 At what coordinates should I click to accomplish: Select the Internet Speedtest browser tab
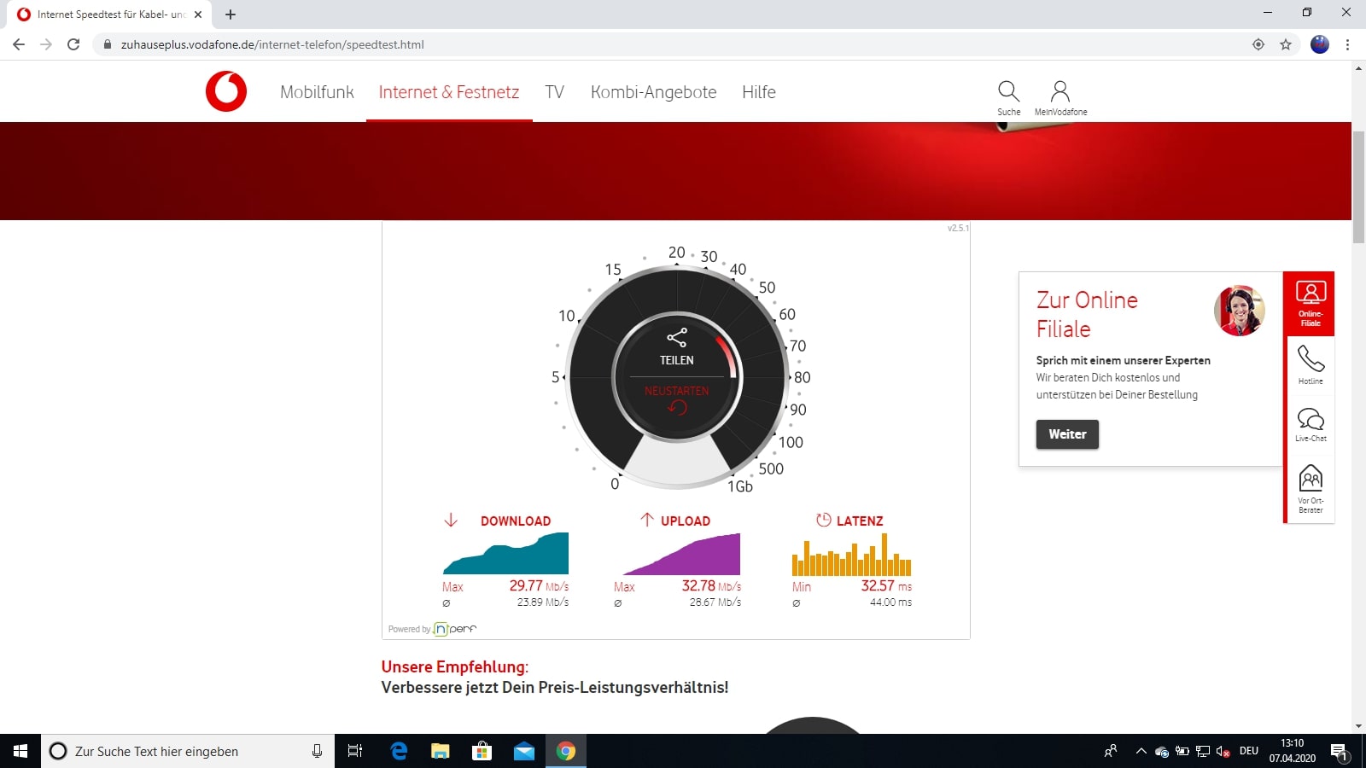click(109, 15)
